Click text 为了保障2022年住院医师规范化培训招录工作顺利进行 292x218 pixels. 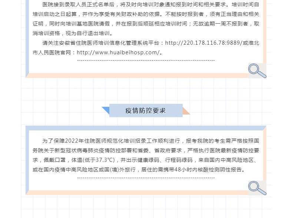tap(111, 141)
